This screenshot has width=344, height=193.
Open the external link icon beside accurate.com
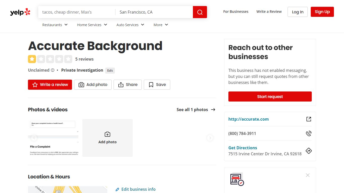pos(309,119)
